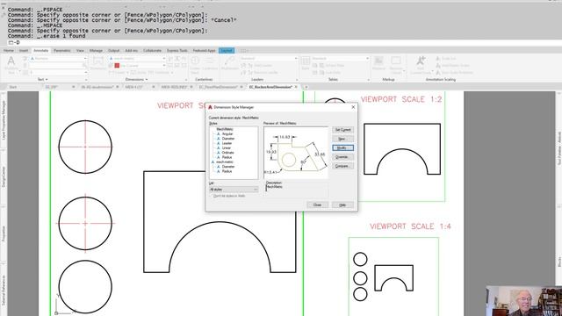Click the Compare button
This screenshot has width=562, height=316.
342,166
